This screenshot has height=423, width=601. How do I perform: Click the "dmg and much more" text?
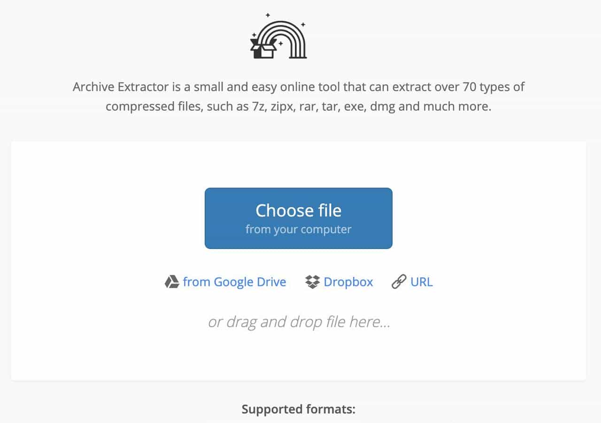(x=431, y=106)
